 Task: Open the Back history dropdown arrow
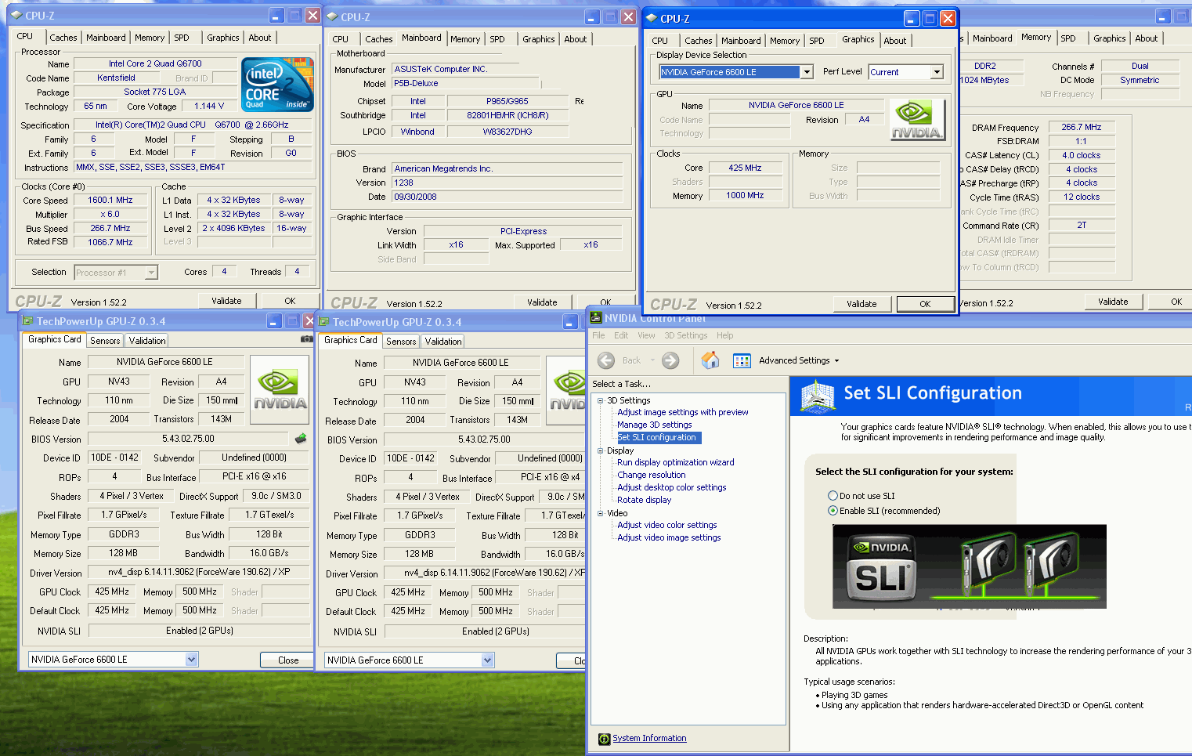coord(652,360)
